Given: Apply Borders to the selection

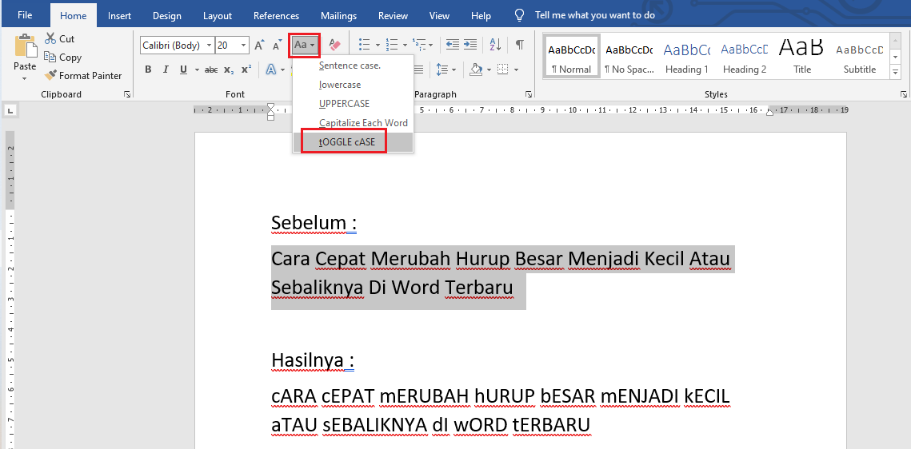Looking at the screenshot, I should tap(502, 70).
